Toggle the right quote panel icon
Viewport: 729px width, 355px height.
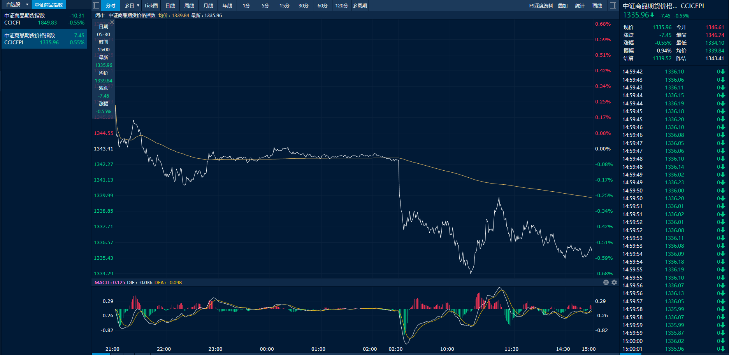[x=613, y=5]
